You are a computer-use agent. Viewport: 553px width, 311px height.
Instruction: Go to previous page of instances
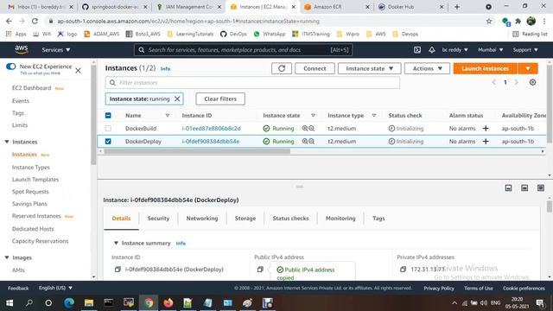pos(493,82)
